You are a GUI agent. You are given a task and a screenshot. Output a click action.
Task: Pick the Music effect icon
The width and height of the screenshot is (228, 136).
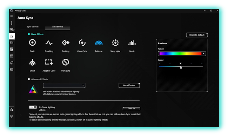click(132, 43)
